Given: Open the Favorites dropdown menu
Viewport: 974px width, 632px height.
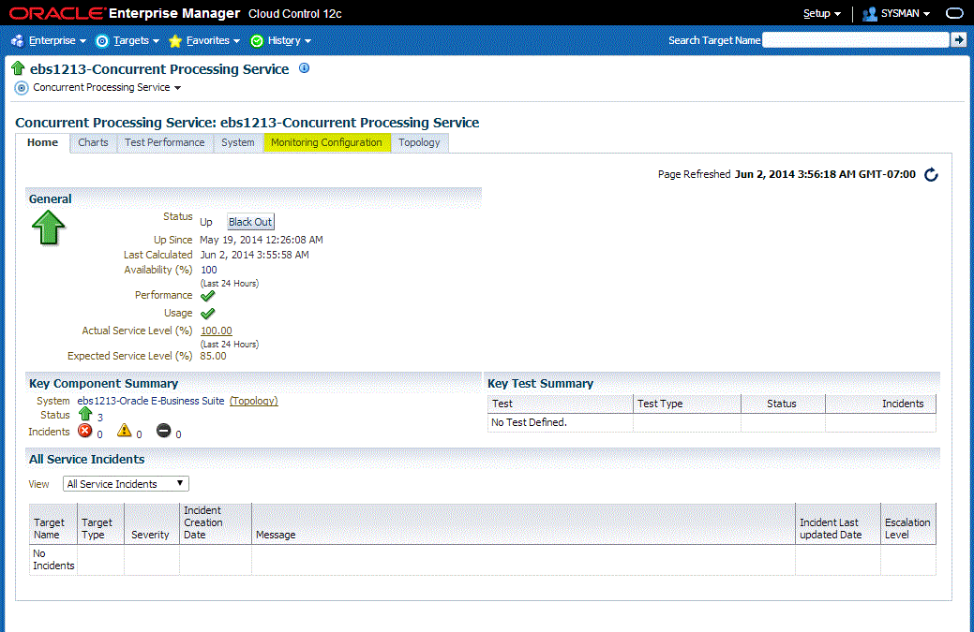Looking at the screenshot, I should [213, 41].
